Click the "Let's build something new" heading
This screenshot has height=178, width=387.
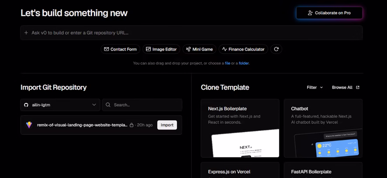point(74,13)
